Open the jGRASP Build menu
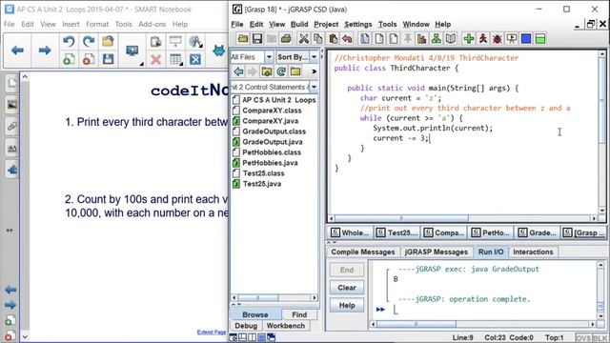The width and height of the screenshot is (610, 343). pyautogui.click(x=299, y=24)
